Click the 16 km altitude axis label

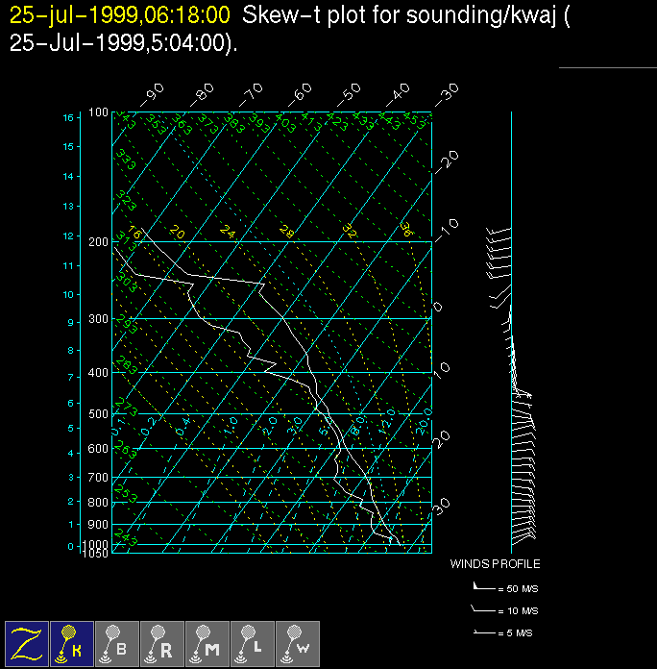(x=68, y=117)
